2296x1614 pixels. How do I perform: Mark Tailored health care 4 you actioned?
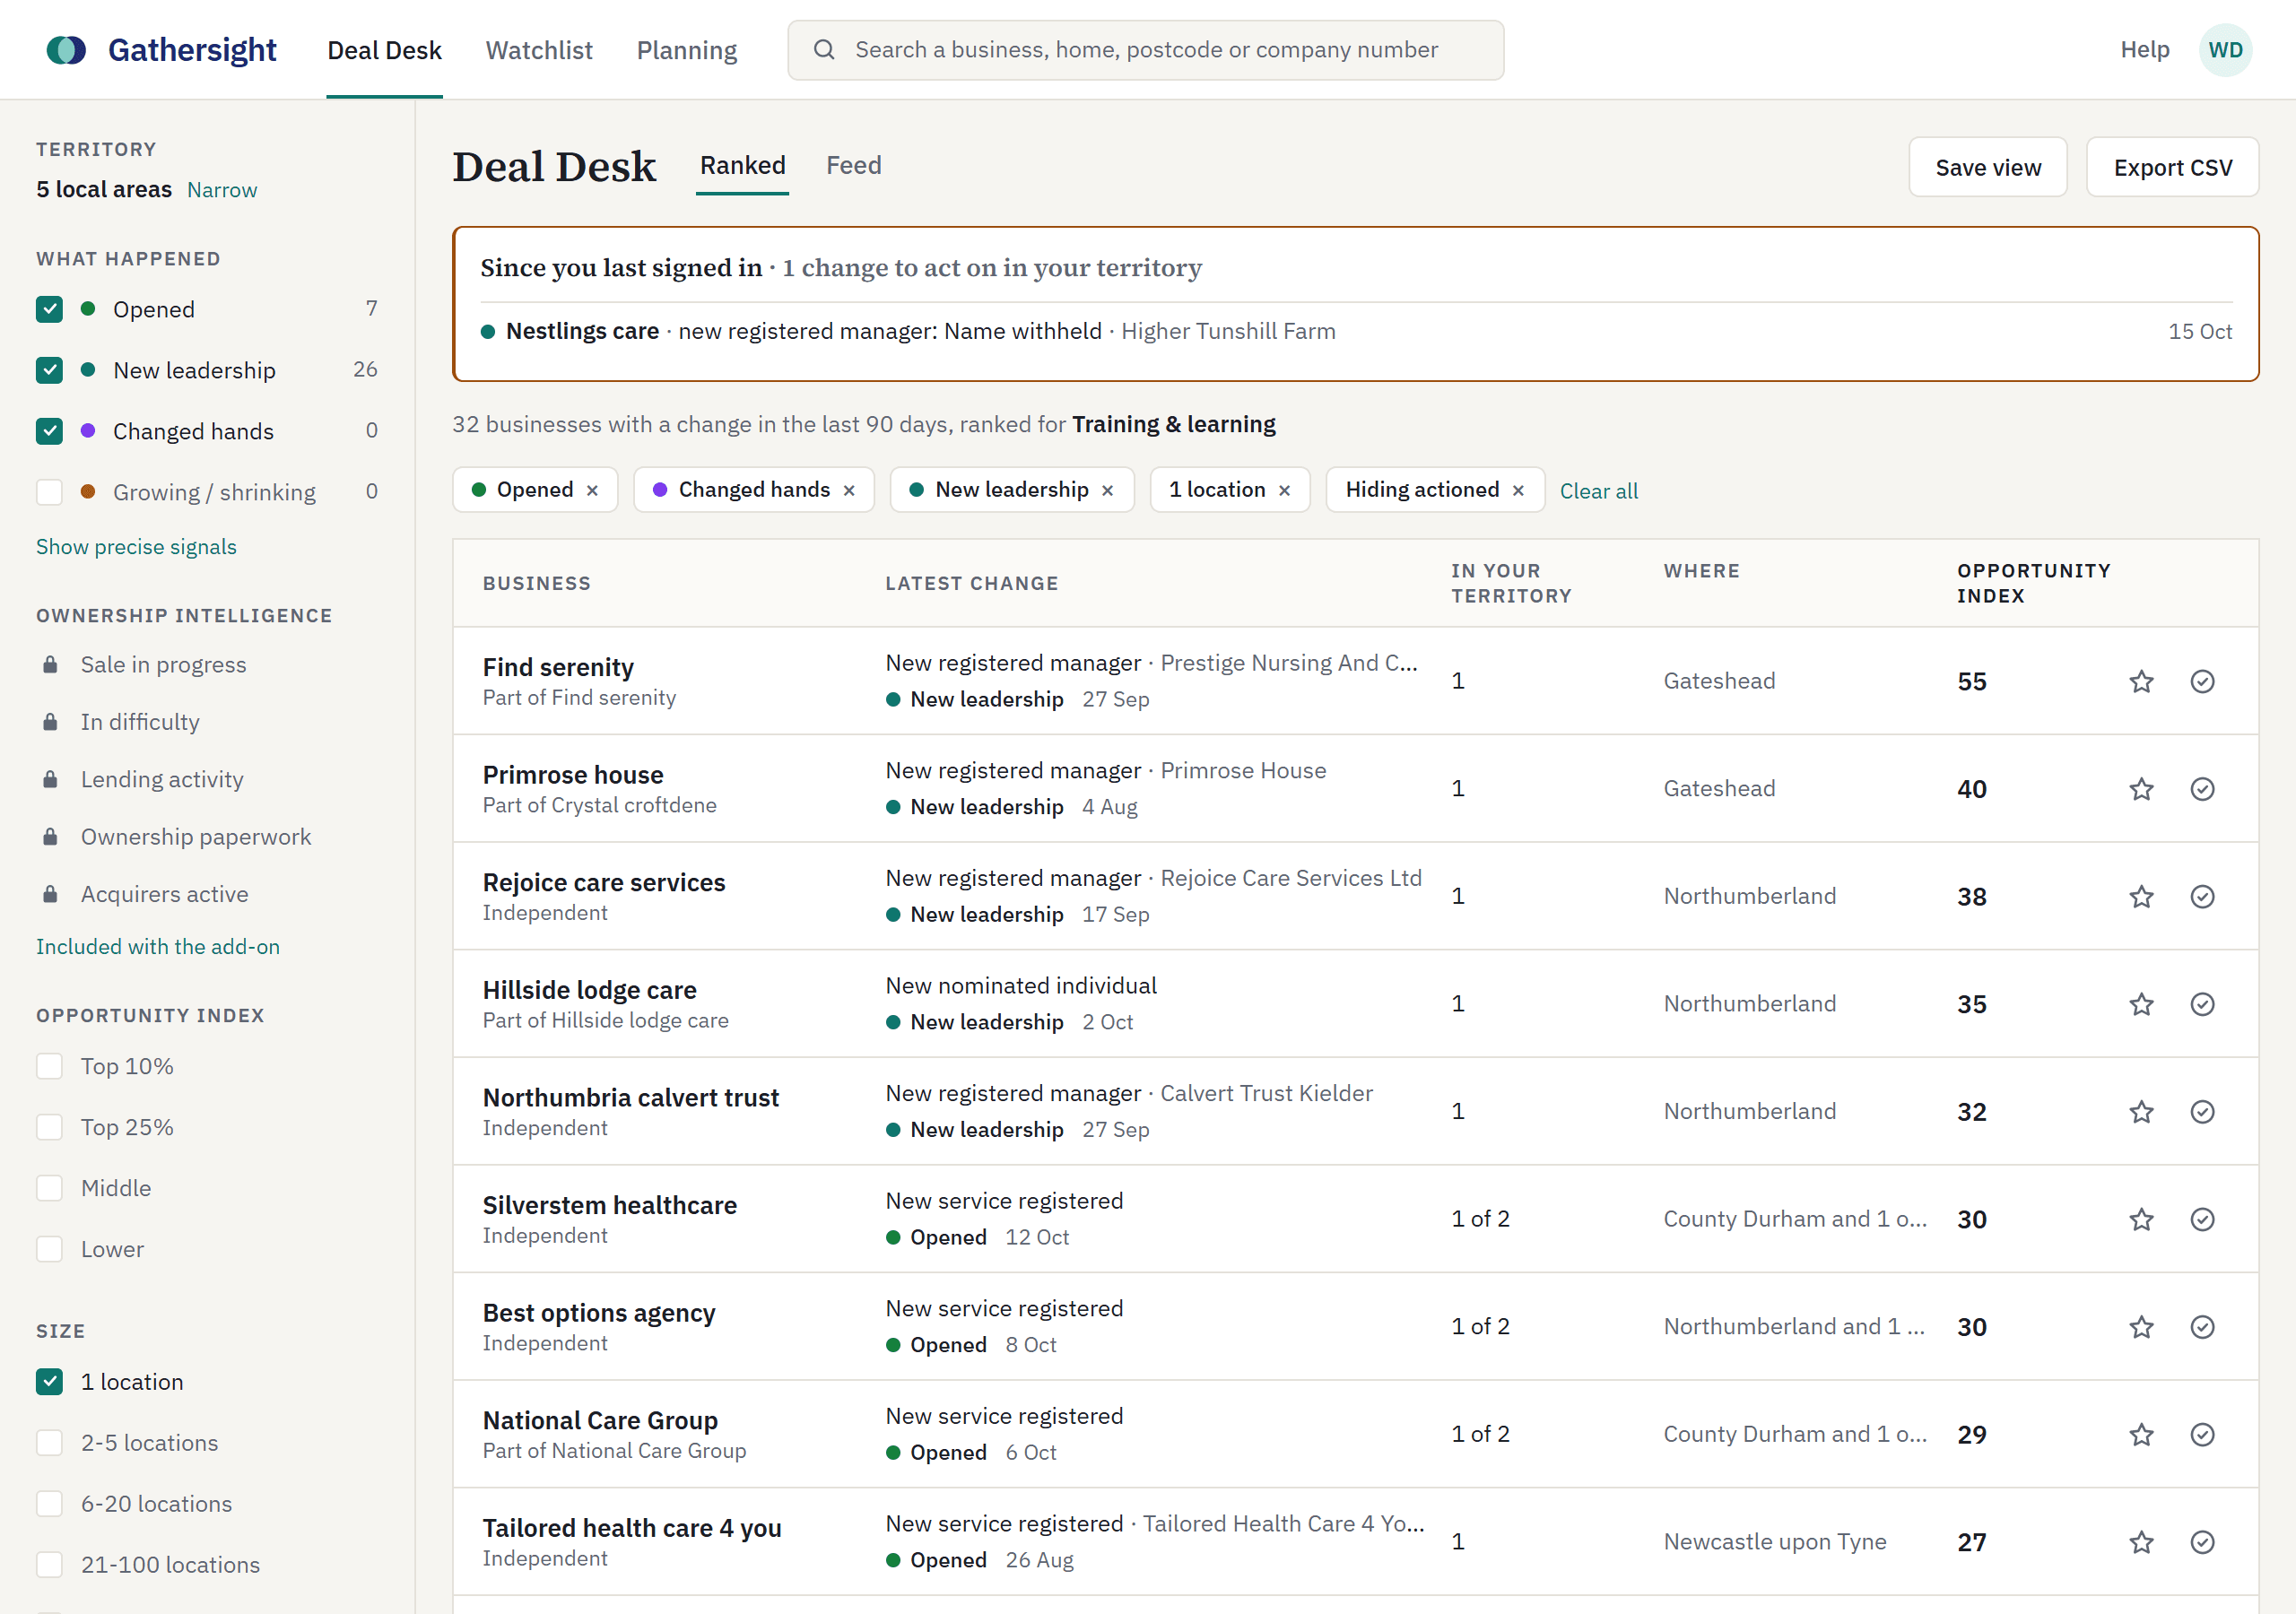[x=2202, y=1541]
